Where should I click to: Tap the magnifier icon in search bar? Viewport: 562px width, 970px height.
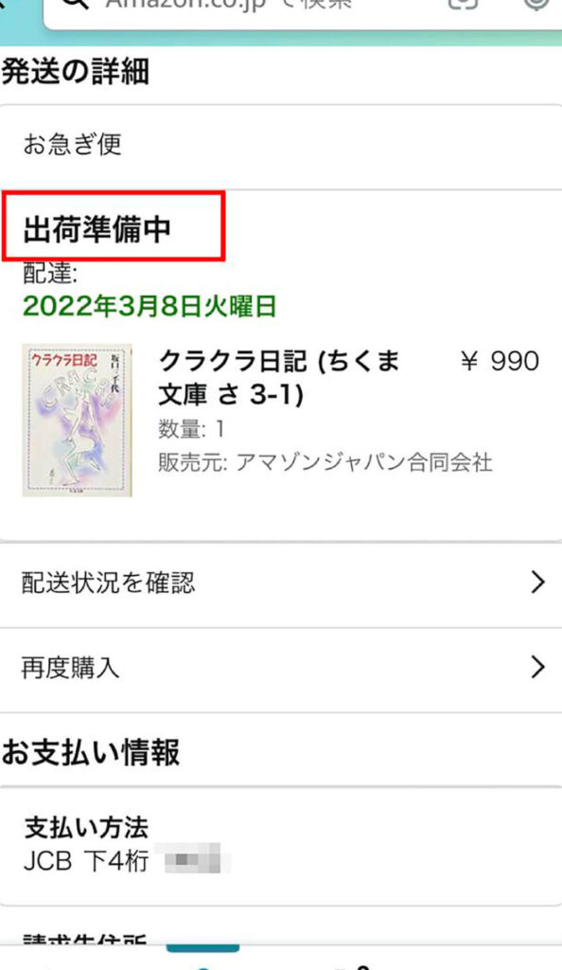click(77, 5)
